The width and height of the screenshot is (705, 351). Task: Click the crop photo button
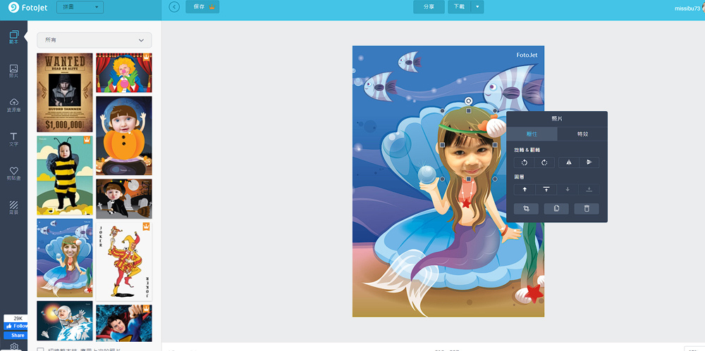pyautogui.click(x=526, y=209)
